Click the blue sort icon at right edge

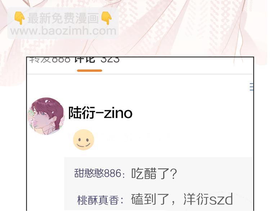click(251, 87)
